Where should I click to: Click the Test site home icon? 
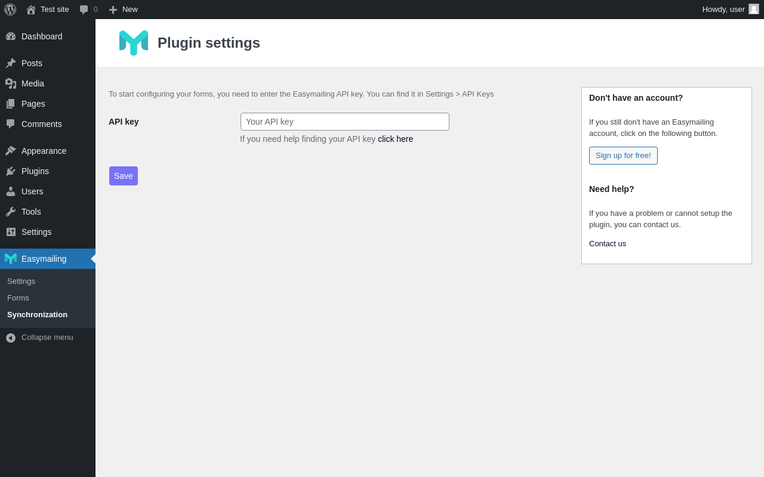coord(31,10)
